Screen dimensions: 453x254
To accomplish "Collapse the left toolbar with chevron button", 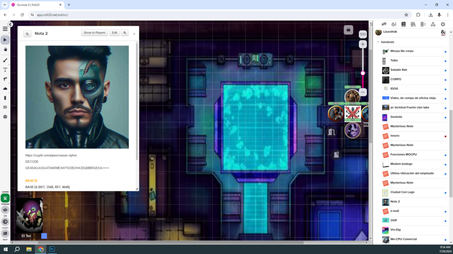I will point(11,25).
